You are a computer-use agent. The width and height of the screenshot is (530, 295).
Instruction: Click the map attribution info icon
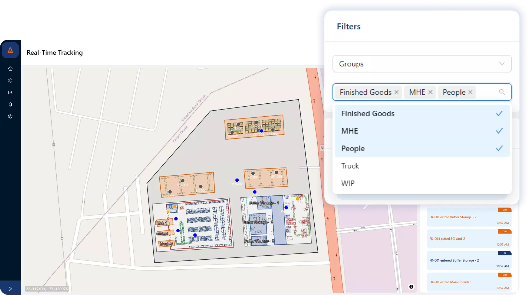411,287
